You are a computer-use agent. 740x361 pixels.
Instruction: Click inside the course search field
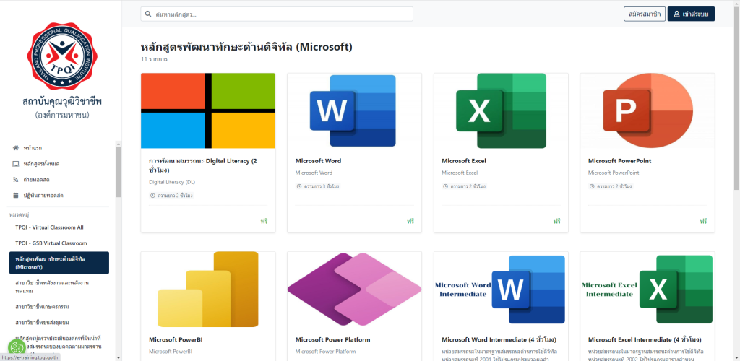point(278,14)
